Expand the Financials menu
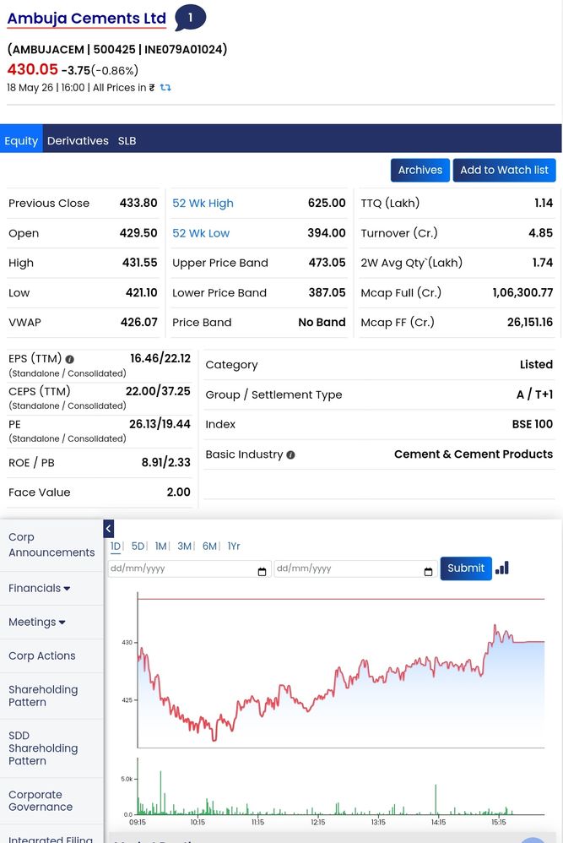The width and height of the screenshot is (563, 843). pyautogui.click(x=39, y=588)
